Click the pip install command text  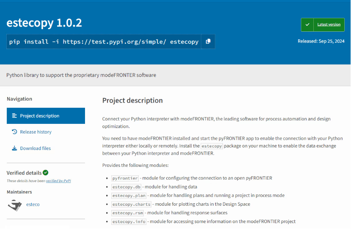point(104,41)
